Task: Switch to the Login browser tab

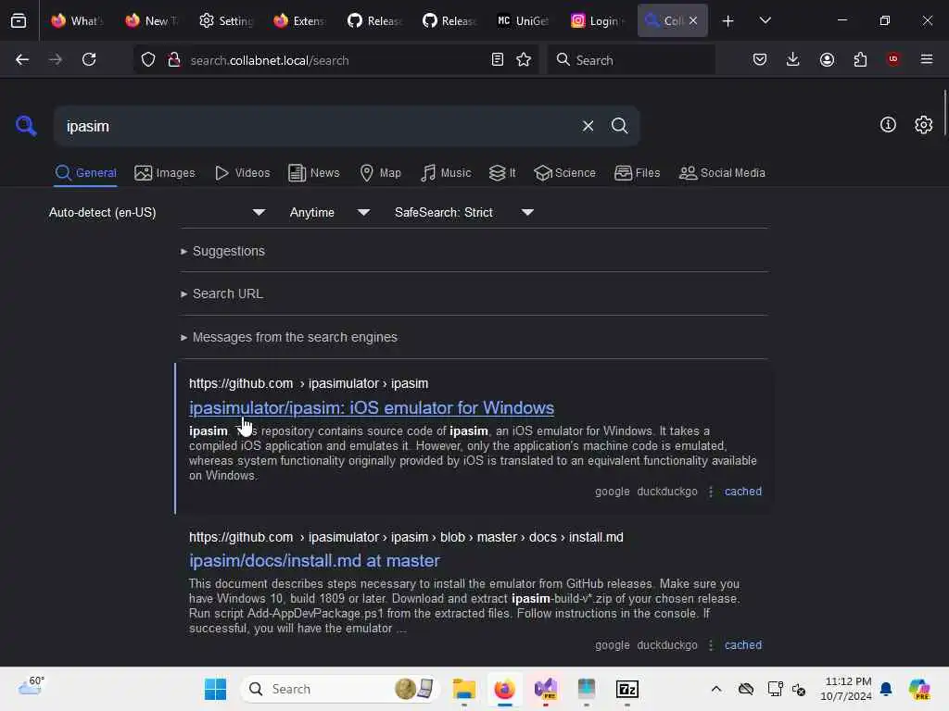Action: click(597, 21)
